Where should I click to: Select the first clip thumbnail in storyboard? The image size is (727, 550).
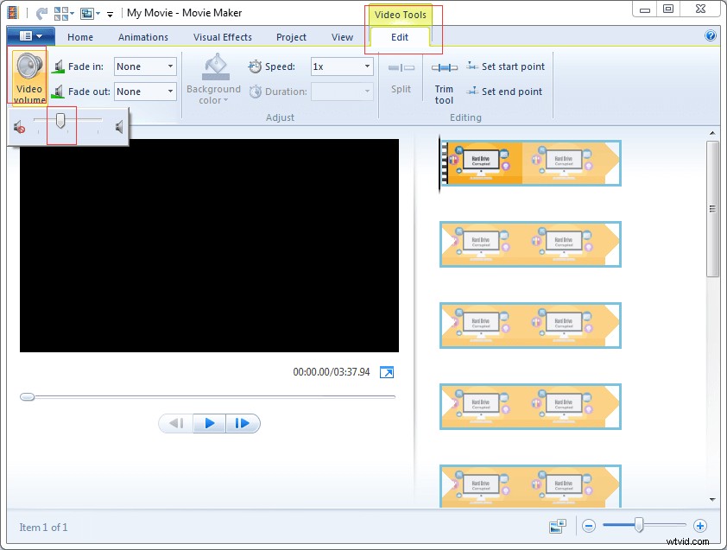[530, 163]
